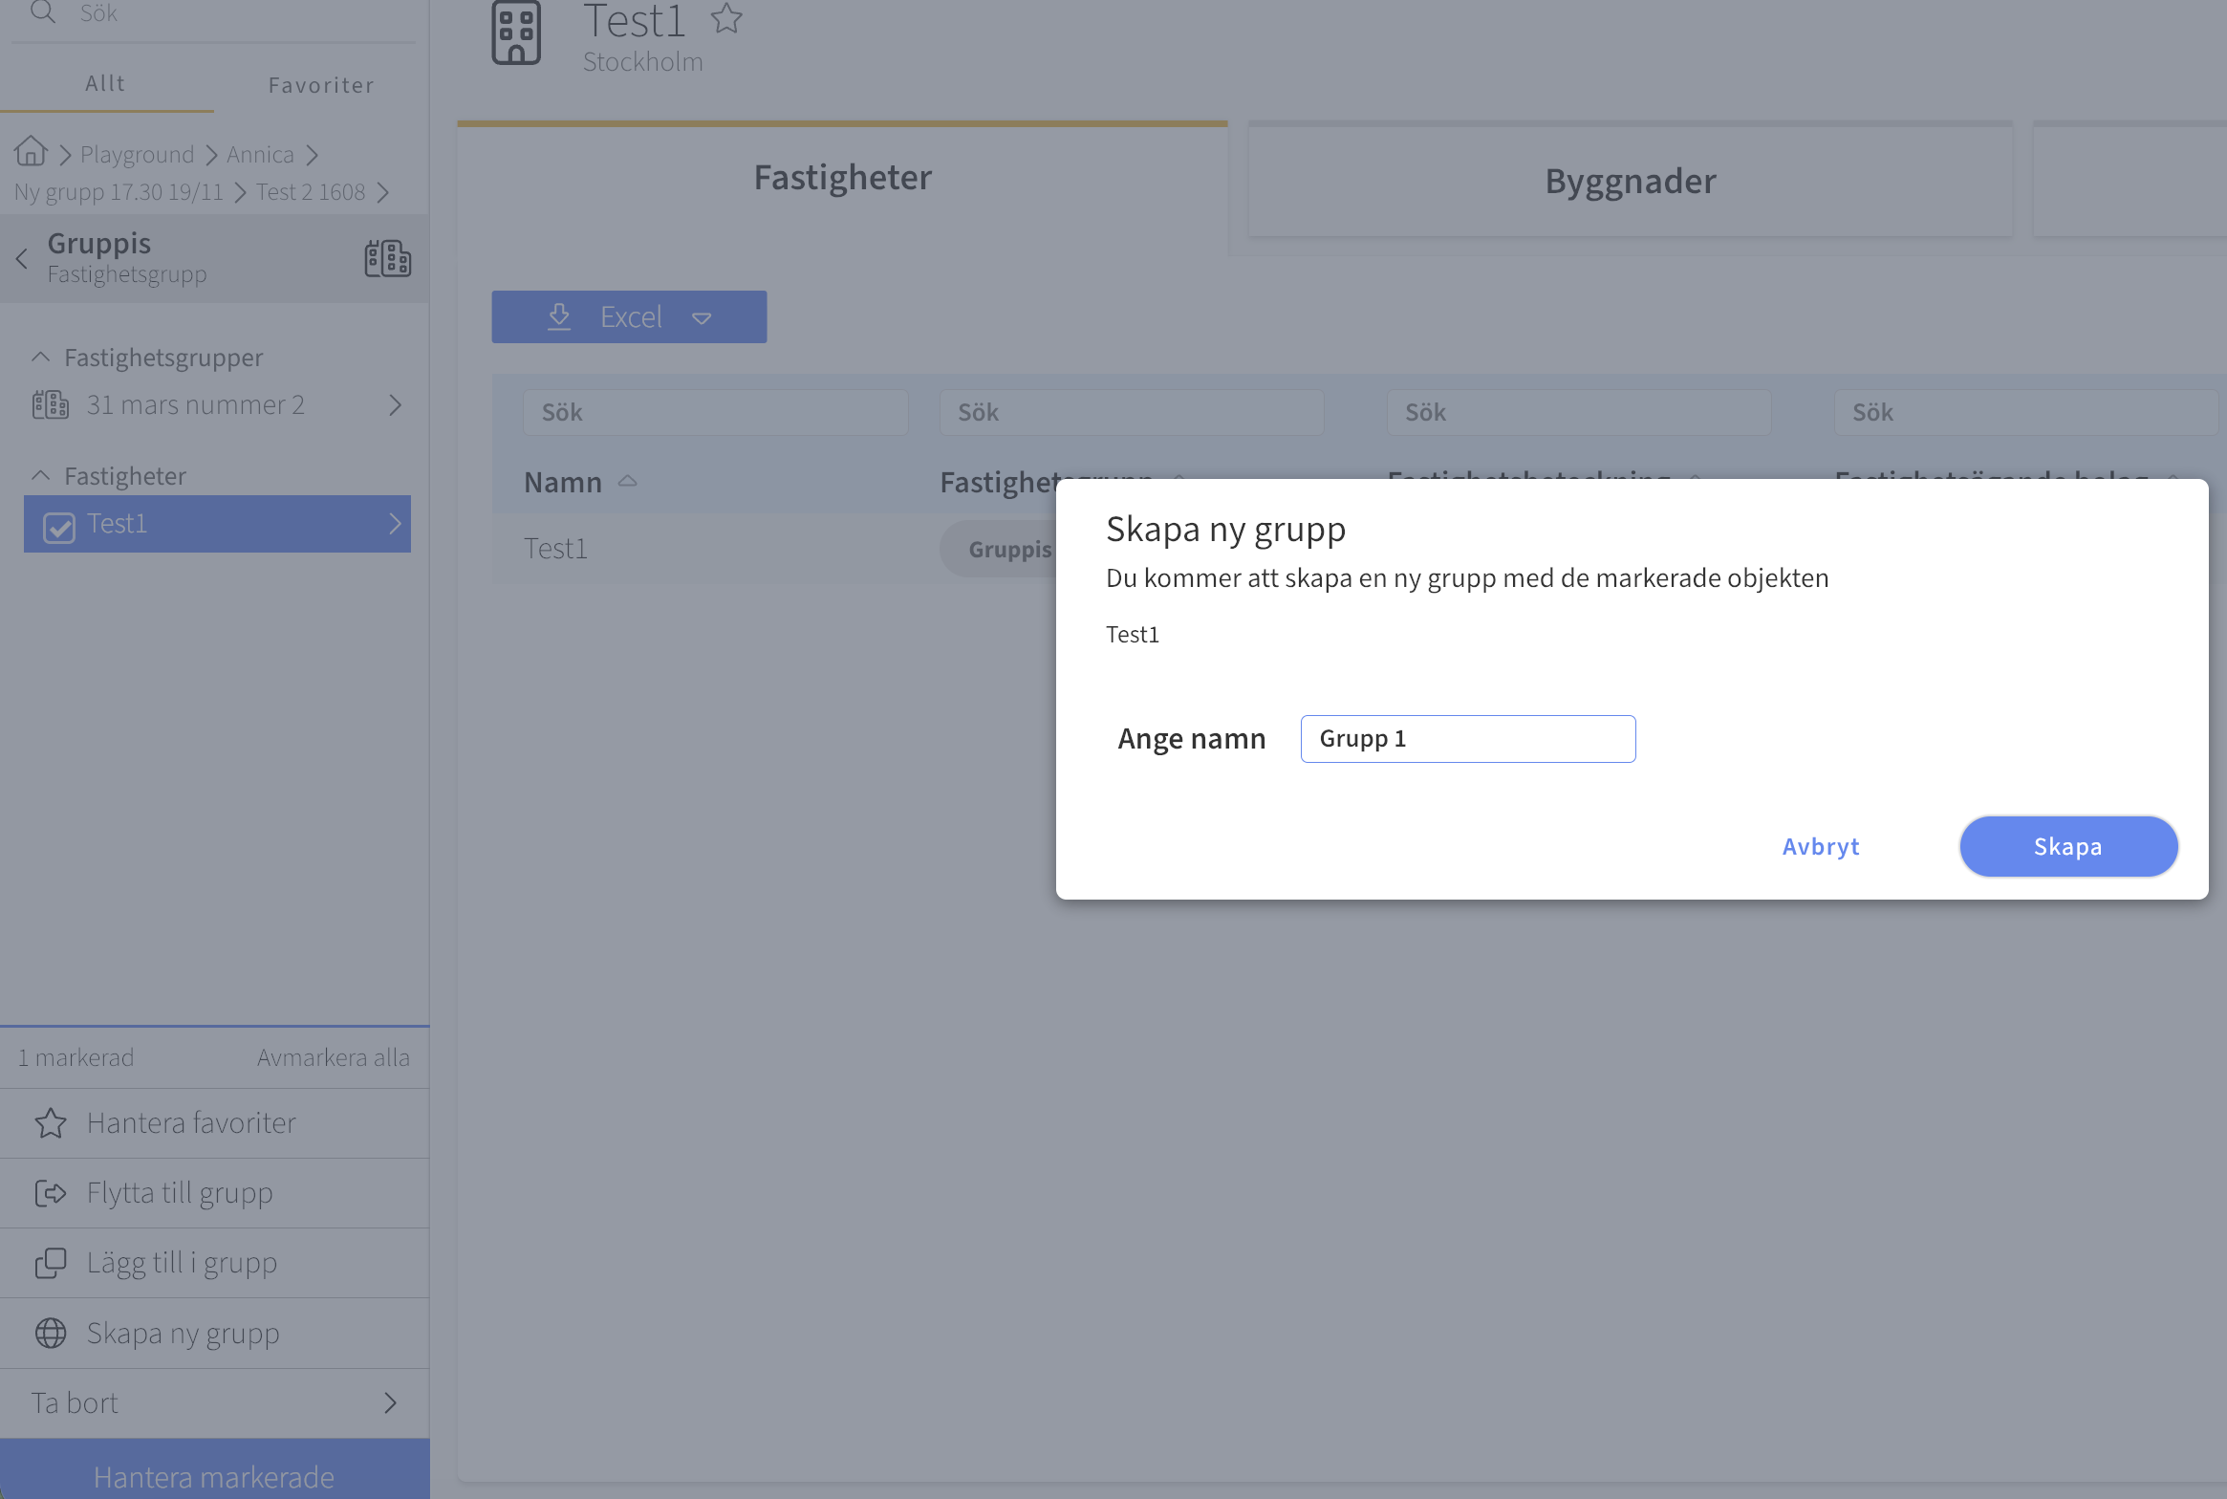2227x1499 pixels.
Task: Click chevron after Annica breadcrumb
Action: tap(312, 155)
